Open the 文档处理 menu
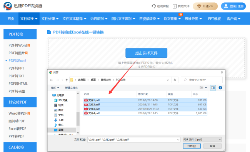This screenshot has width=250, height=152. [50, 18]
